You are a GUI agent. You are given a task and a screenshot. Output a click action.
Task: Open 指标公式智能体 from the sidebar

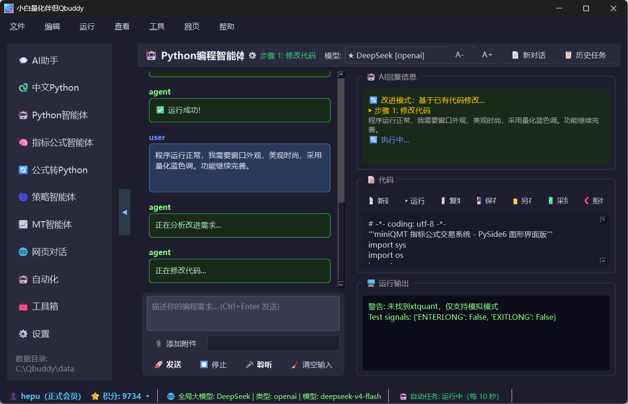[x=60, y=142]
